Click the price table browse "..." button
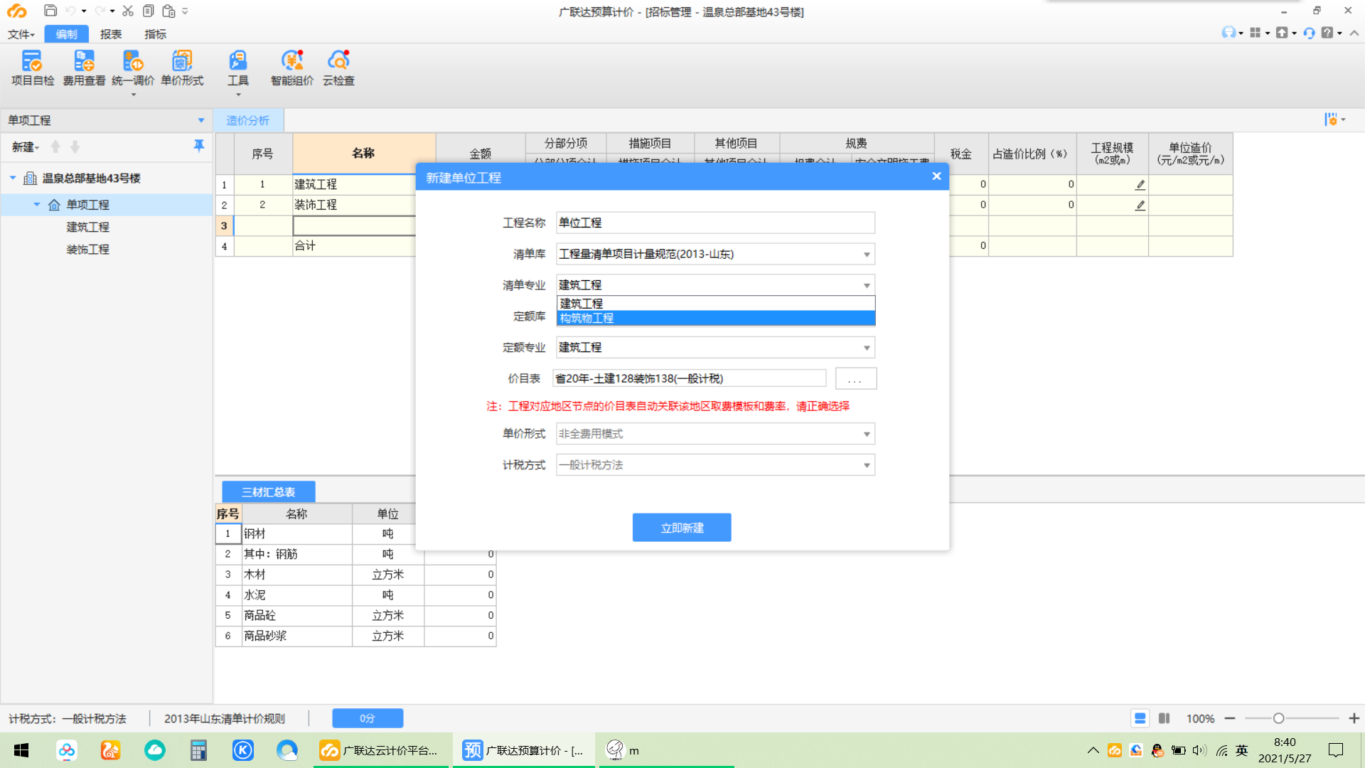This screenshot has width=1365, height=768. pos(855,379)
